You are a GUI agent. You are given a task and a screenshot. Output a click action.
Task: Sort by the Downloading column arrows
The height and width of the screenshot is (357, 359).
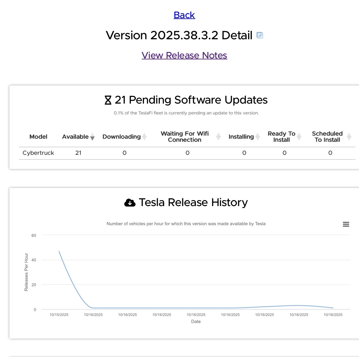coord(144,137)
